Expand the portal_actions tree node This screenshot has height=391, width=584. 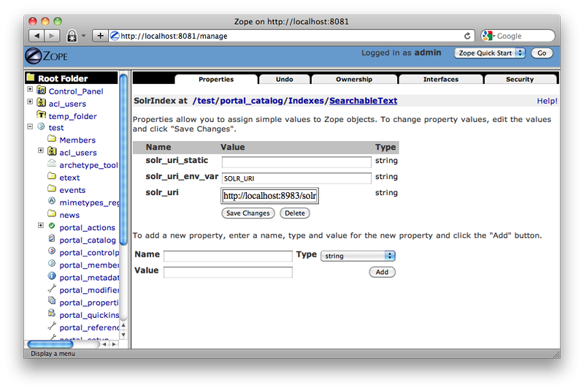pyautogui.click(x=41, y=226)
